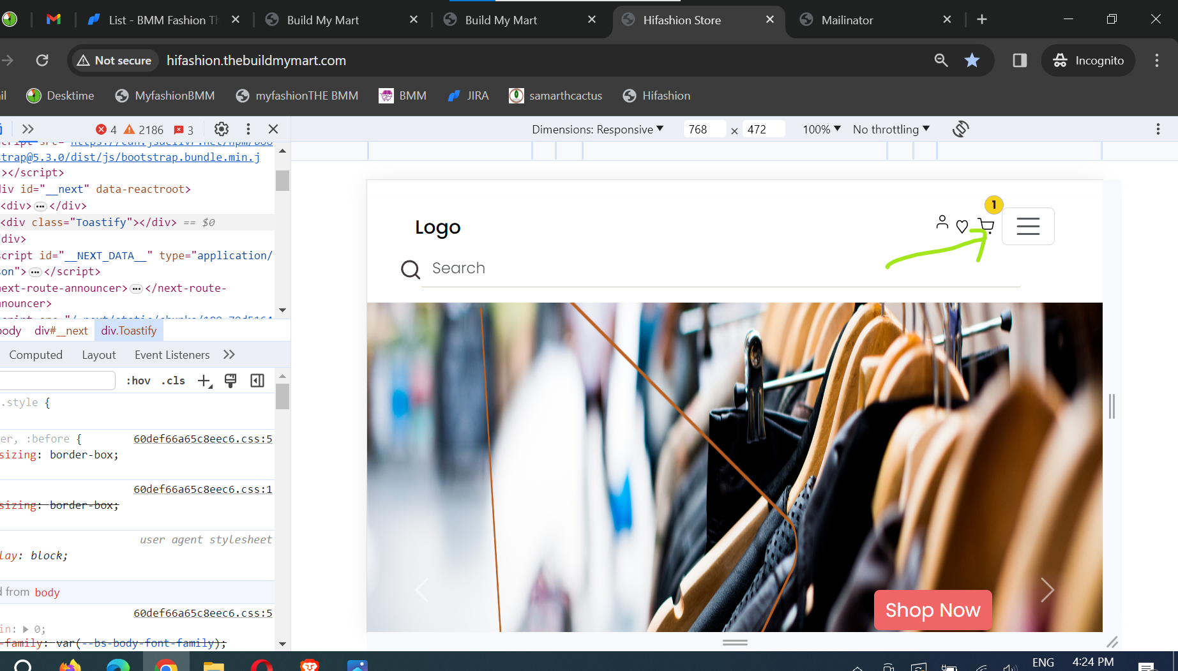
Task: Select the Hifashion Store tab
Action: 682,20
